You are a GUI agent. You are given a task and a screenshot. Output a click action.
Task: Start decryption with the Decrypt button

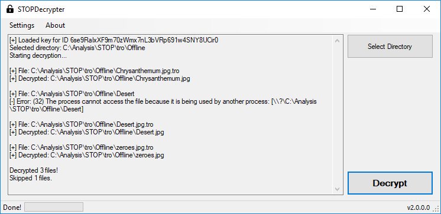(390, 183)
